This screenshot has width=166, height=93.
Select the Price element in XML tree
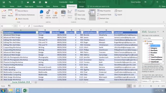152,55
